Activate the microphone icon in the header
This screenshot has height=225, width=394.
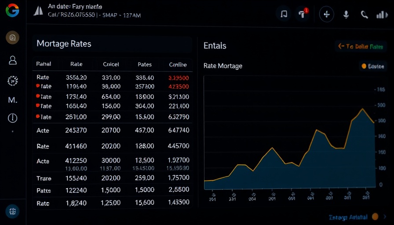[346, 15]
